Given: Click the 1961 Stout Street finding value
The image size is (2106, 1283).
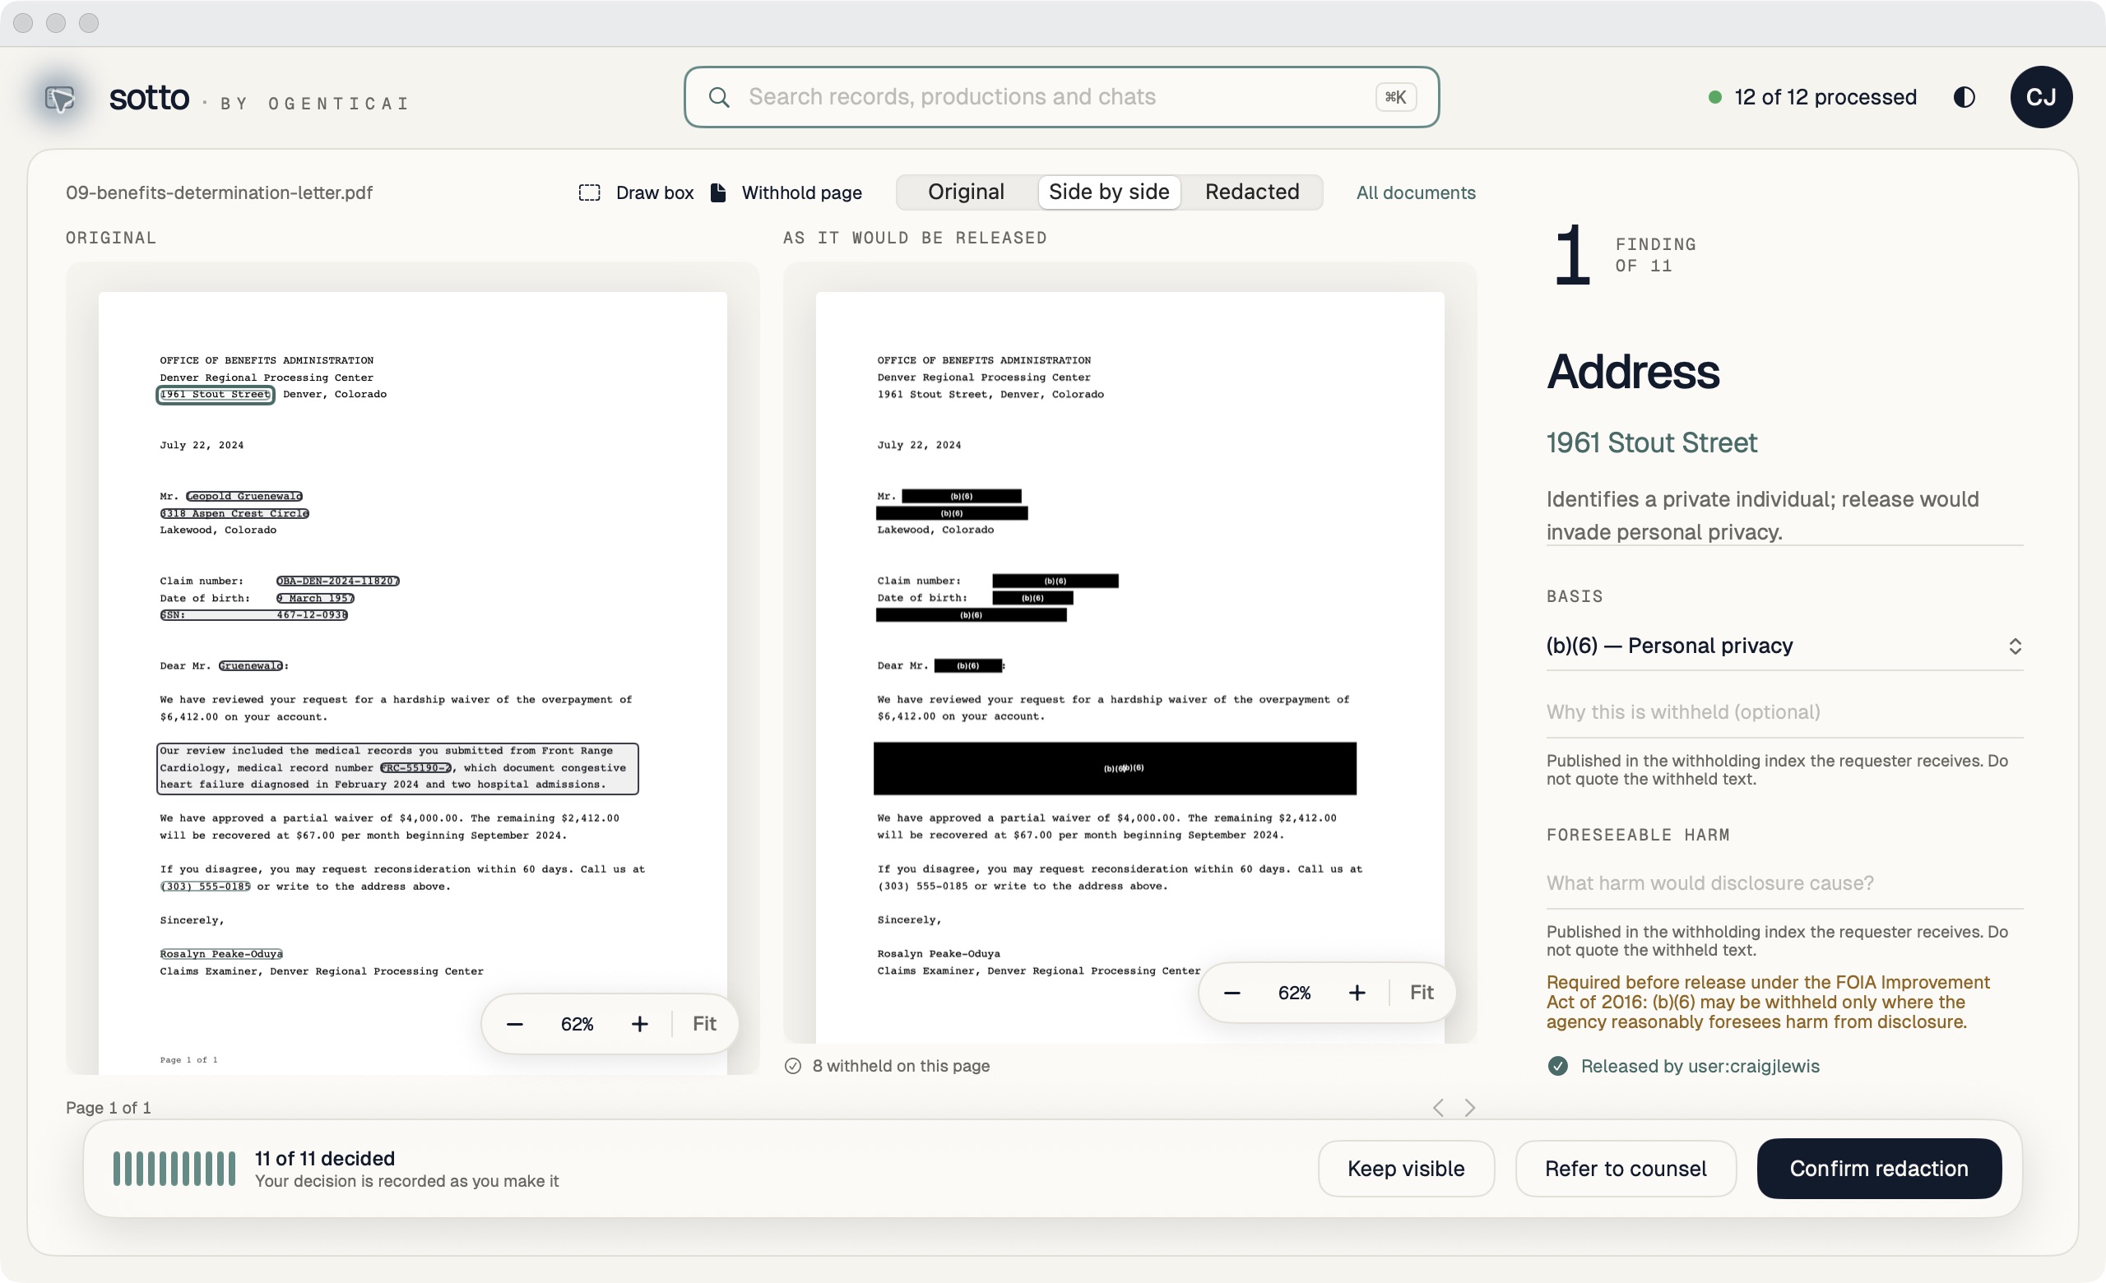Looking at the screenshot, I should (1651, 442).
